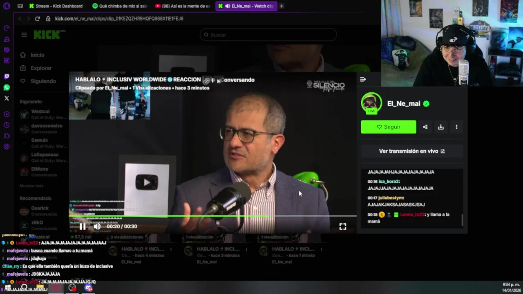Open the history clock sidebar icon
Image resolution: width=523 pixels, height=294 pixels.
click(x=7, y=125)
